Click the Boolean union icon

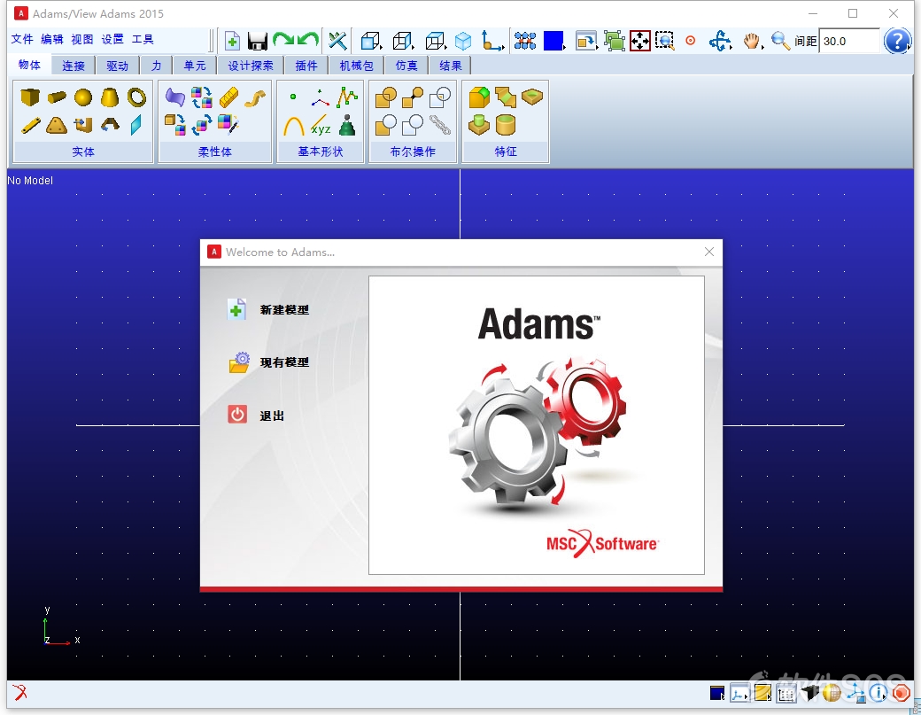click(385, 97)
